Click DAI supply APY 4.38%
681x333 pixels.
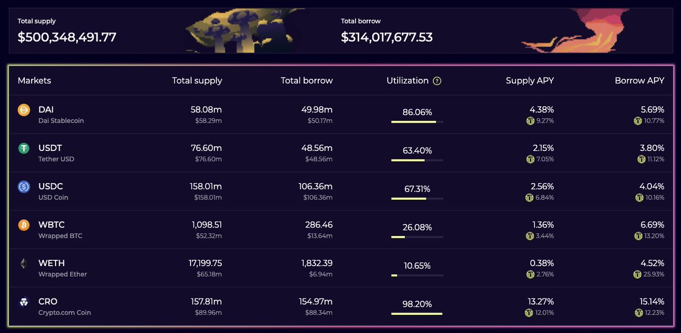point(541,109)
